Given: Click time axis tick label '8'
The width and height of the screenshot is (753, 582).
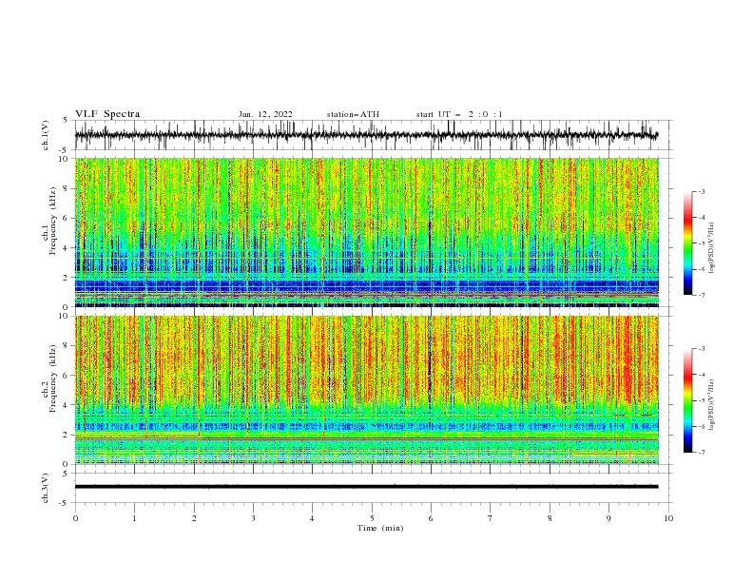Looking at the screenshot, I should pyautogui.click(x=550, y=518).
